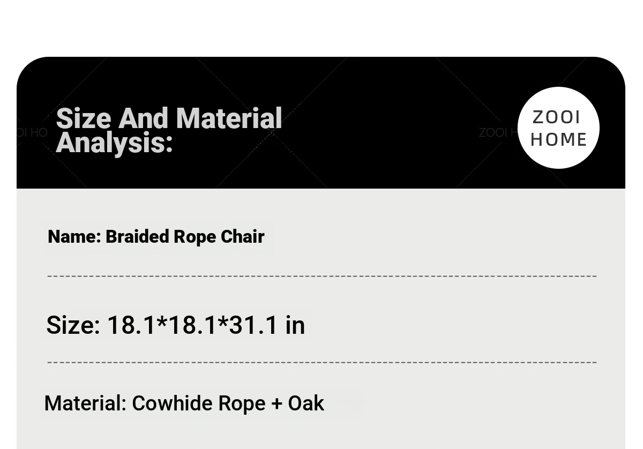Click the plus sign between Rope and Oak
643x449 pixels.
click(276, 404)
